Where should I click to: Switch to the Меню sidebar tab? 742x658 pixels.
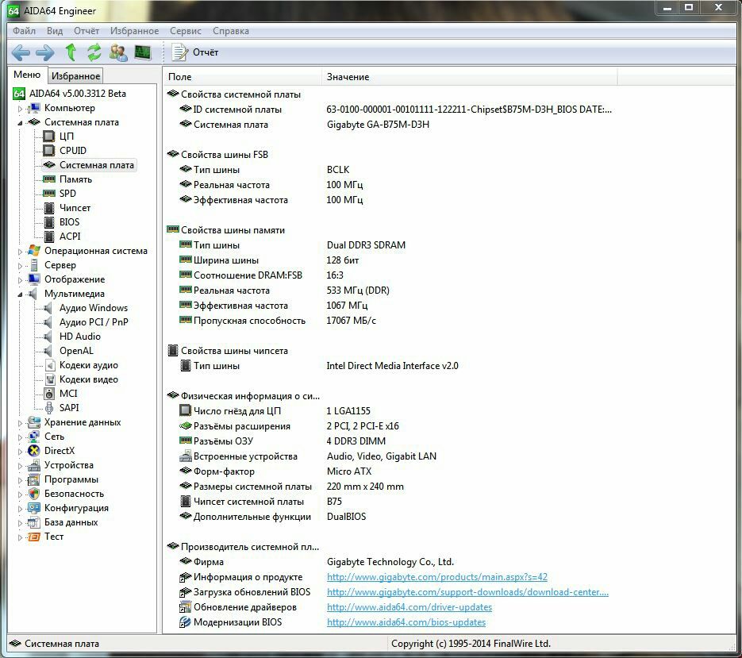27,75
